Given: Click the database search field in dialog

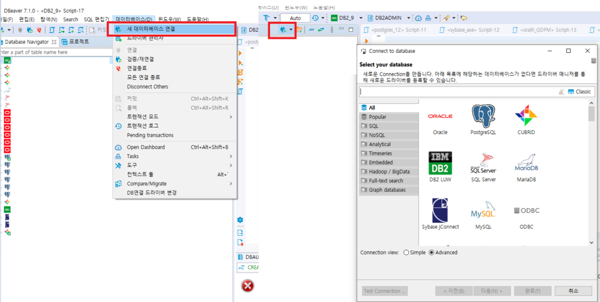Looking at the screenshot, I should (459, 92).
